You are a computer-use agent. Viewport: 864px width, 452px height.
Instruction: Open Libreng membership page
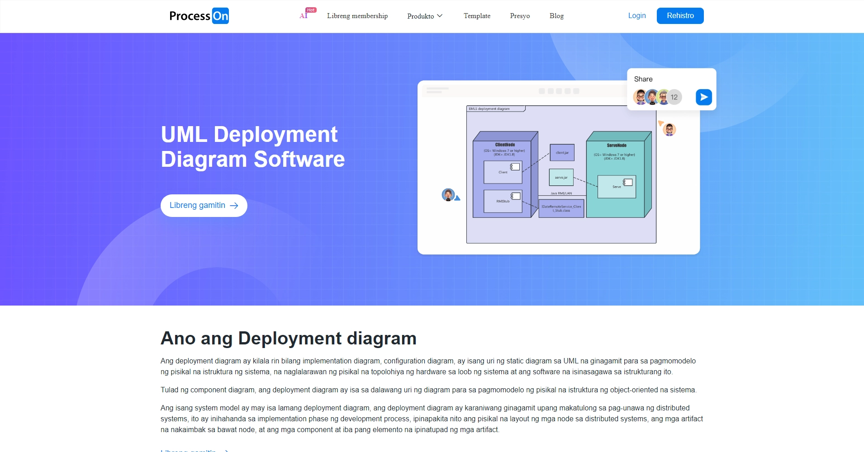point(357,16)
